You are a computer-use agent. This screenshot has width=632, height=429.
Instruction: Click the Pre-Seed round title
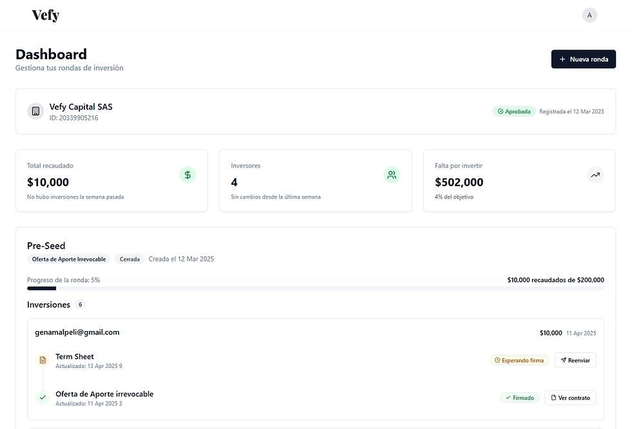pos(46,245)
